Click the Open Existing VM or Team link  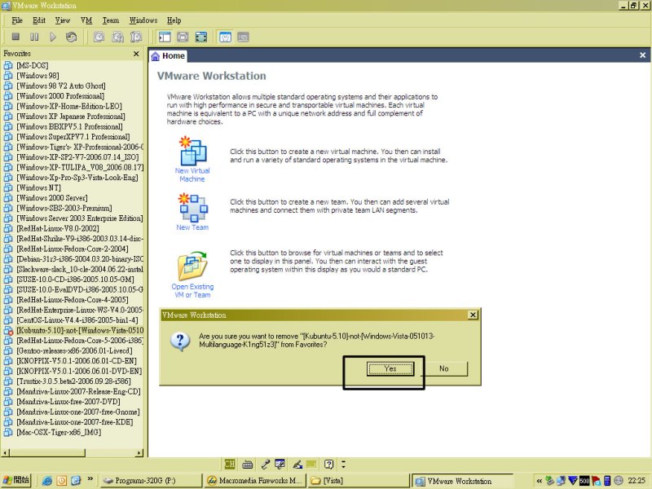[192, 291]
